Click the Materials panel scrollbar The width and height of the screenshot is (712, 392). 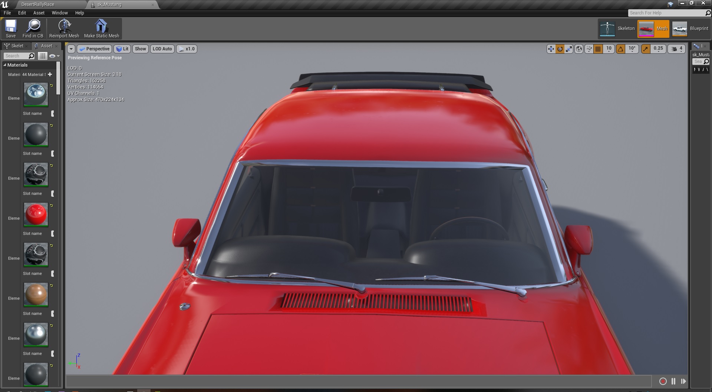click(58, 79)
